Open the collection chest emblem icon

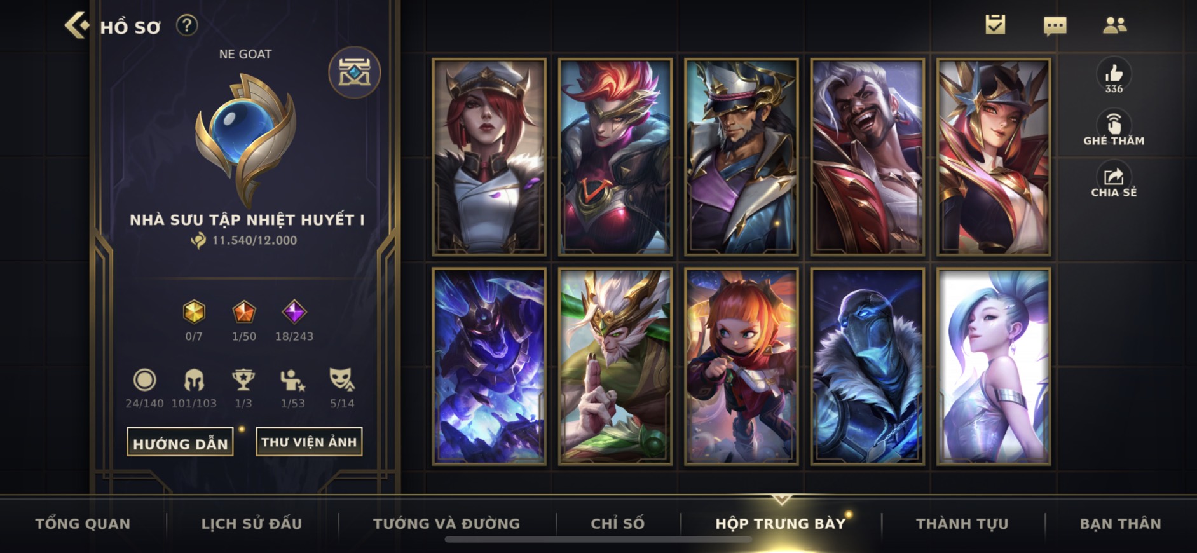(x=355, y=72)
